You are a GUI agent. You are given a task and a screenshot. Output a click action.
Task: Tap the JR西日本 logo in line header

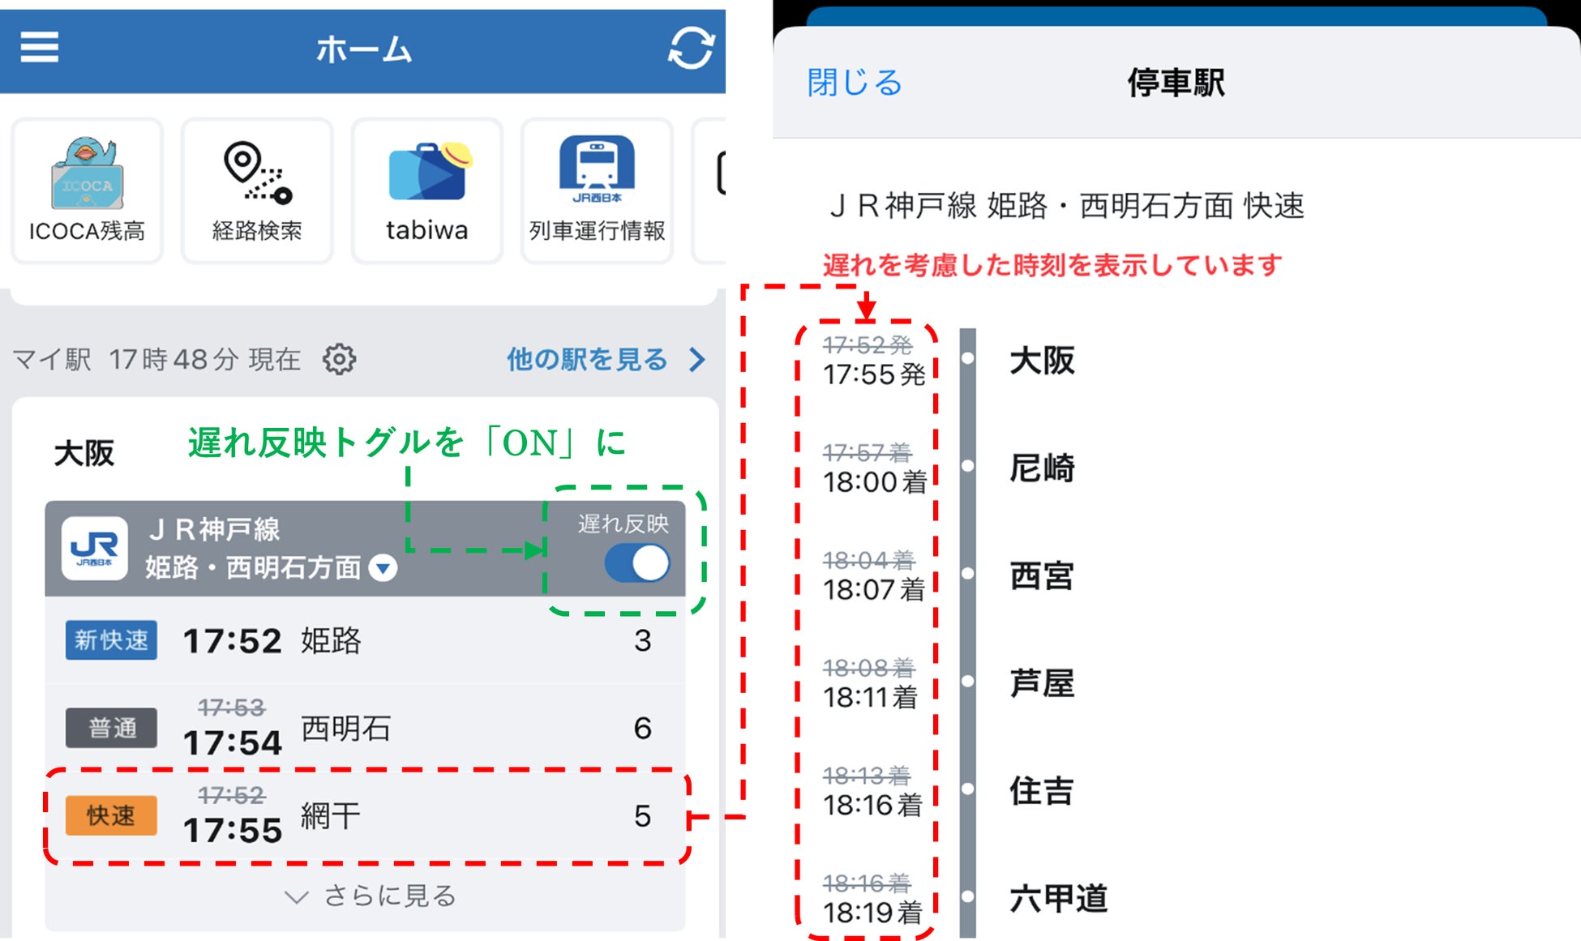point(95,548)
